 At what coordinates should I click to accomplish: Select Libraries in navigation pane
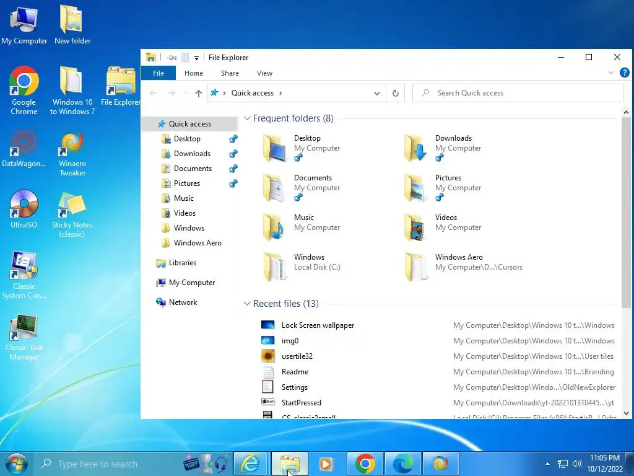coord(183,263)
